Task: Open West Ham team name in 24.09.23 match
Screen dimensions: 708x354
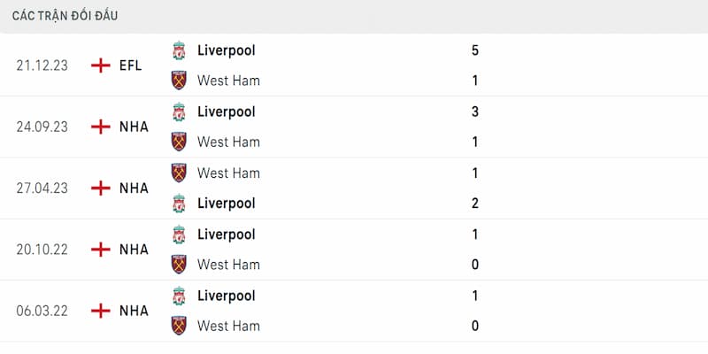Action: (228, 142)
